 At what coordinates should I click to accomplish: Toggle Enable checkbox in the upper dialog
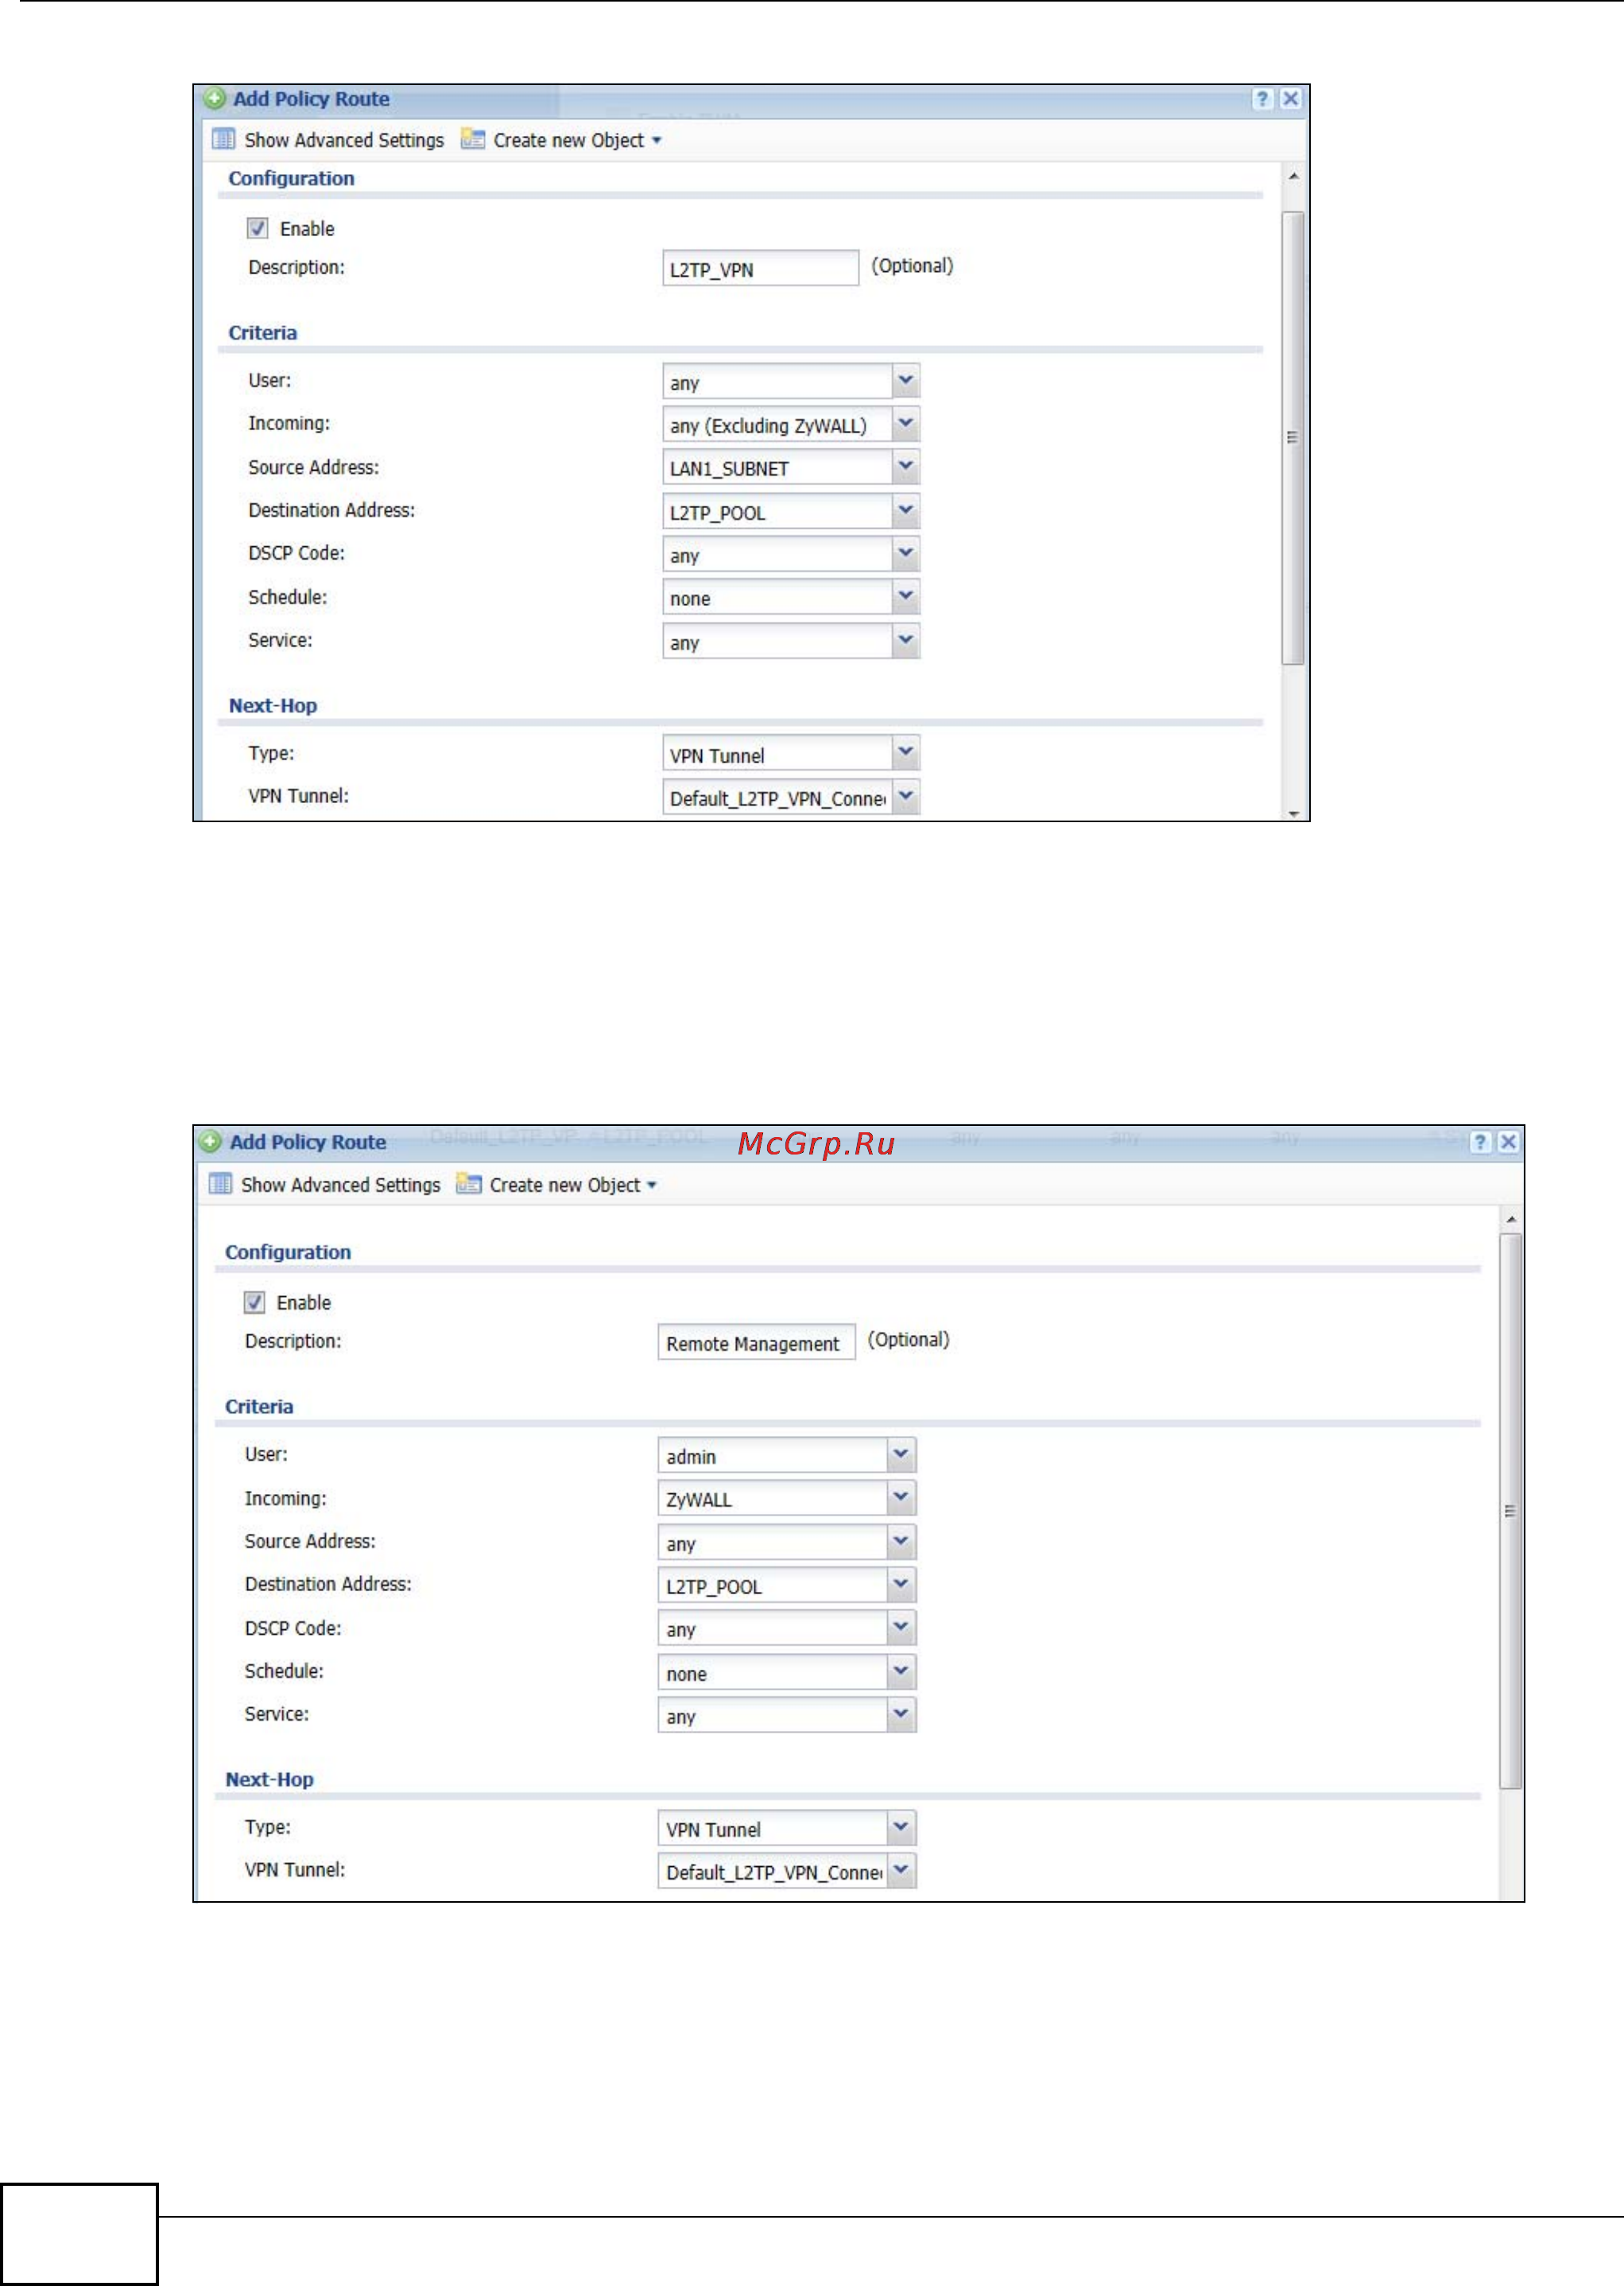pyautogui.click(x=257, y=228)
